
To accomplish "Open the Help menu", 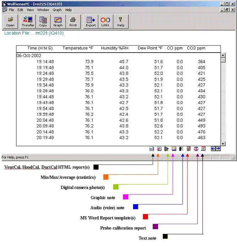I will pos(68,10).
